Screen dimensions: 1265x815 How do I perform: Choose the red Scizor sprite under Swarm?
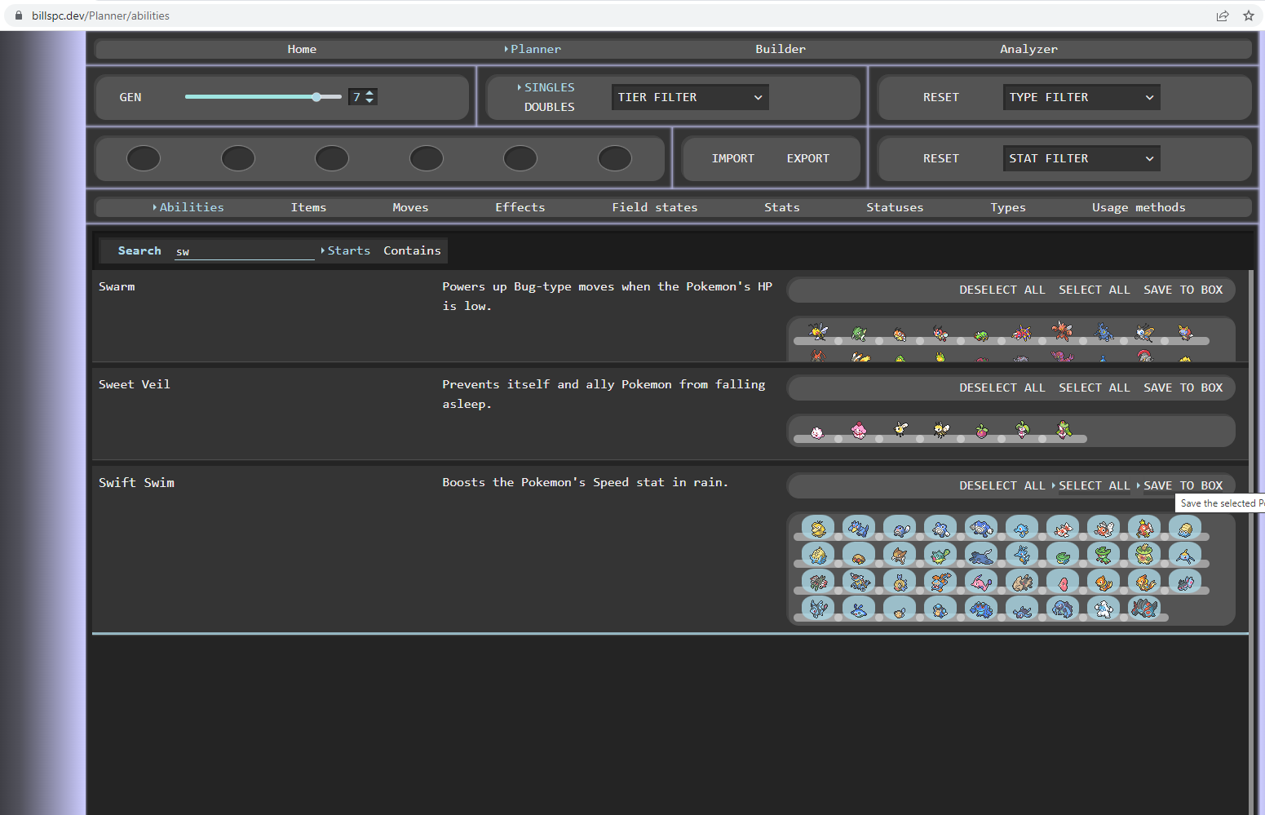click(1063, 330)
